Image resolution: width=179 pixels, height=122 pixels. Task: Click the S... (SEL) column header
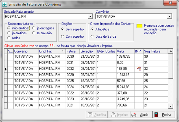[x=10, y=51]
